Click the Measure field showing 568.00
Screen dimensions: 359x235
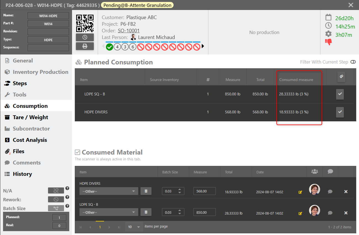pyautogui.click(x=204, y=191)
